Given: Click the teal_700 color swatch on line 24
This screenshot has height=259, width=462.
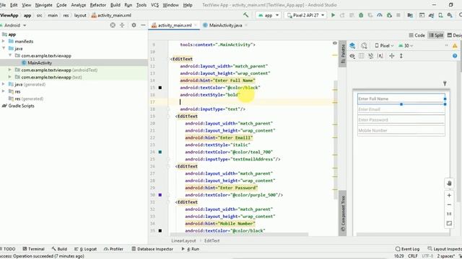Looking at the screenshot, I should tap(160, 152).
